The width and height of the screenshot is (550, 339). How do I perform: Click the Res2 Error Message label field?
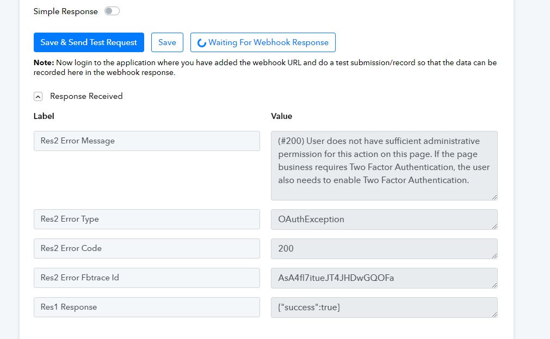tap(147, 141)
